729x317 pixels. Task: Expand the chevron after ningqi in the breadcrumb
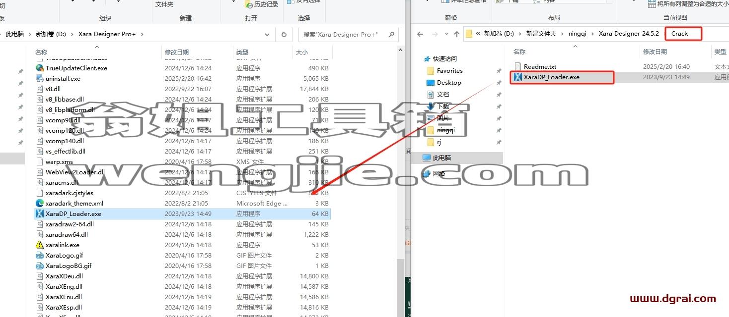click(592, 34)
